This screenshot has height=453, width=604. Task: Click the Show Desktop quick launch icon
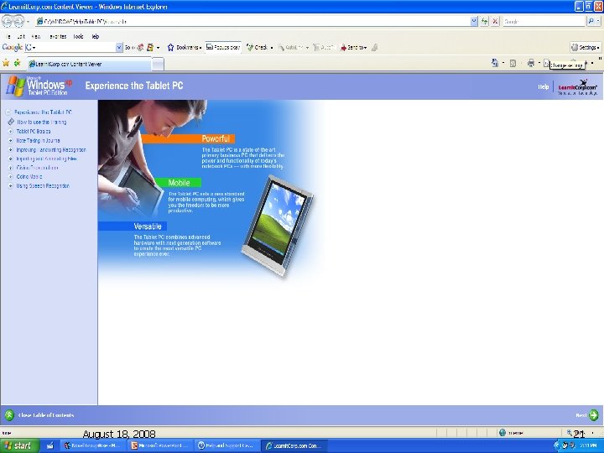coord(50,445)
